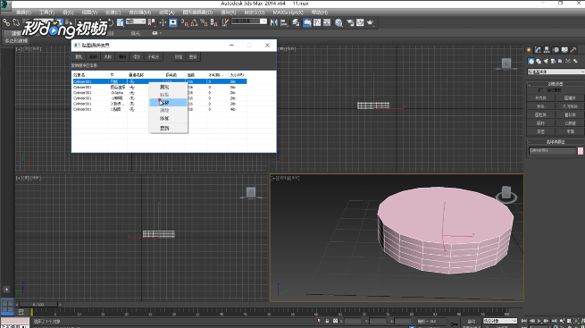Toggle the Angle Snap button

(x=195, y=22)
